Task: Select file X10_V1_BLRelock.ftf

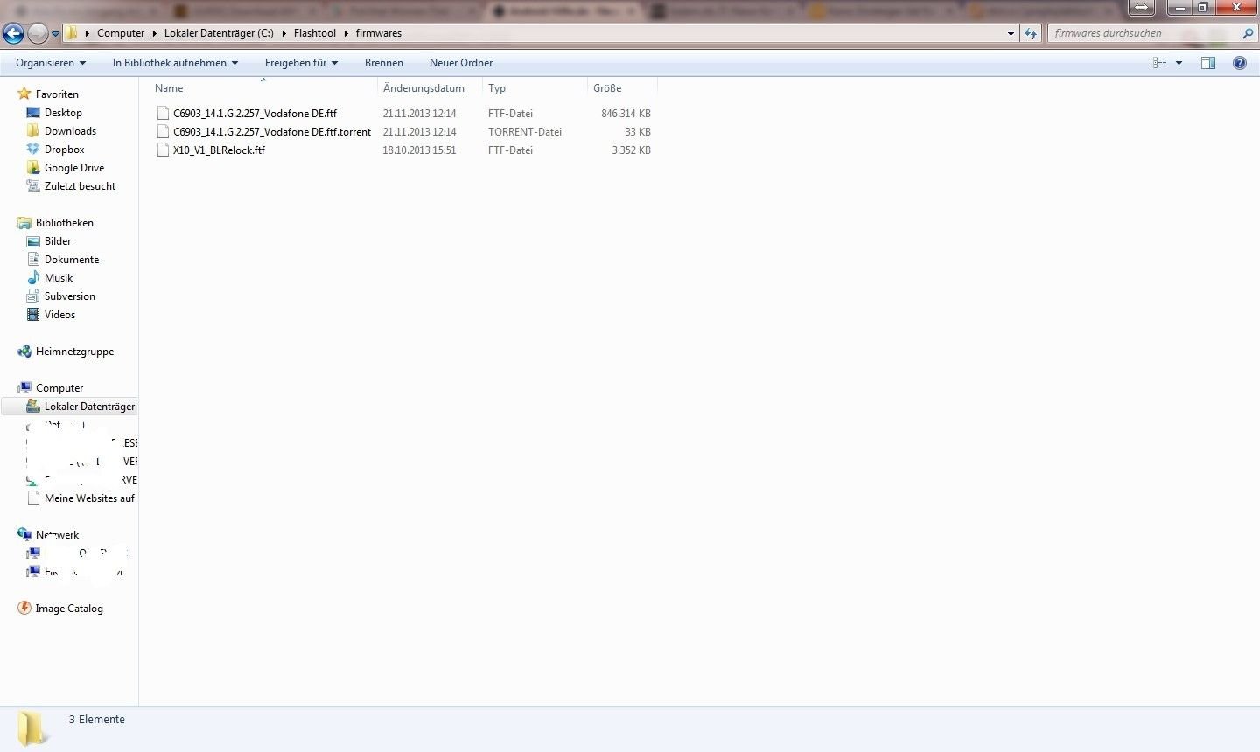Action: [x=219, y=150]
